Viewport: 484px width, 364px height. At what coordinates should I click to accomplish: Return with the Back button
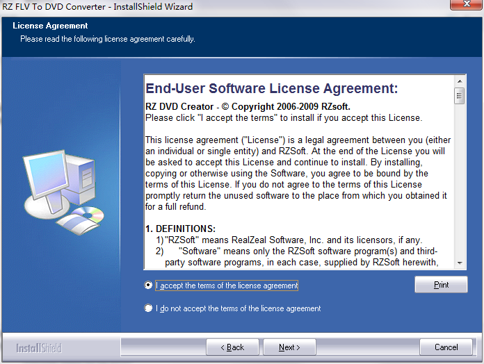232,347
